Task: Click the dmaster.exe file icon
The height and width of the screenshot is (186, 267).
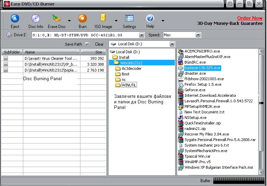Action: tap(181, 74)
